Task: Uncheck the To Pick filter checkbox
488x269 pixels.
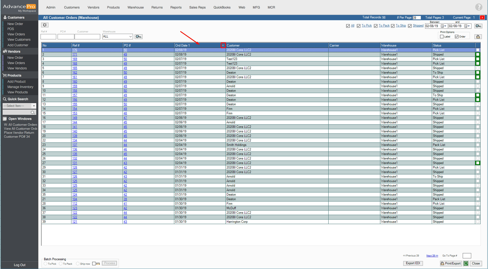Action: (359, 26)
